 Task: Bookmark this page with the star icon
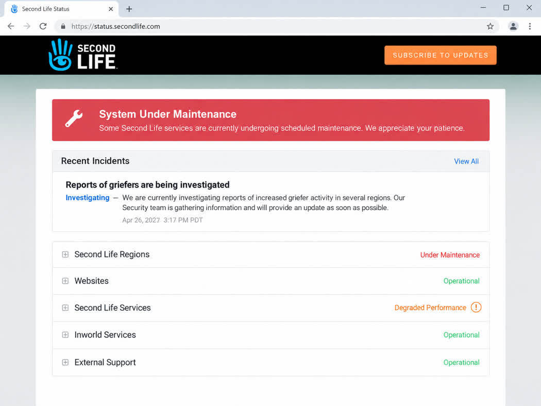[x=490, y=26]
